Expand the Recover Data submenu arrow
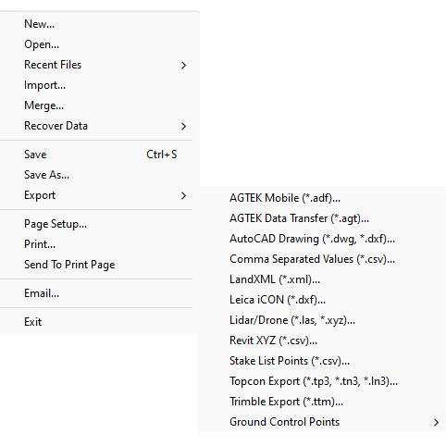 point(183,126)
